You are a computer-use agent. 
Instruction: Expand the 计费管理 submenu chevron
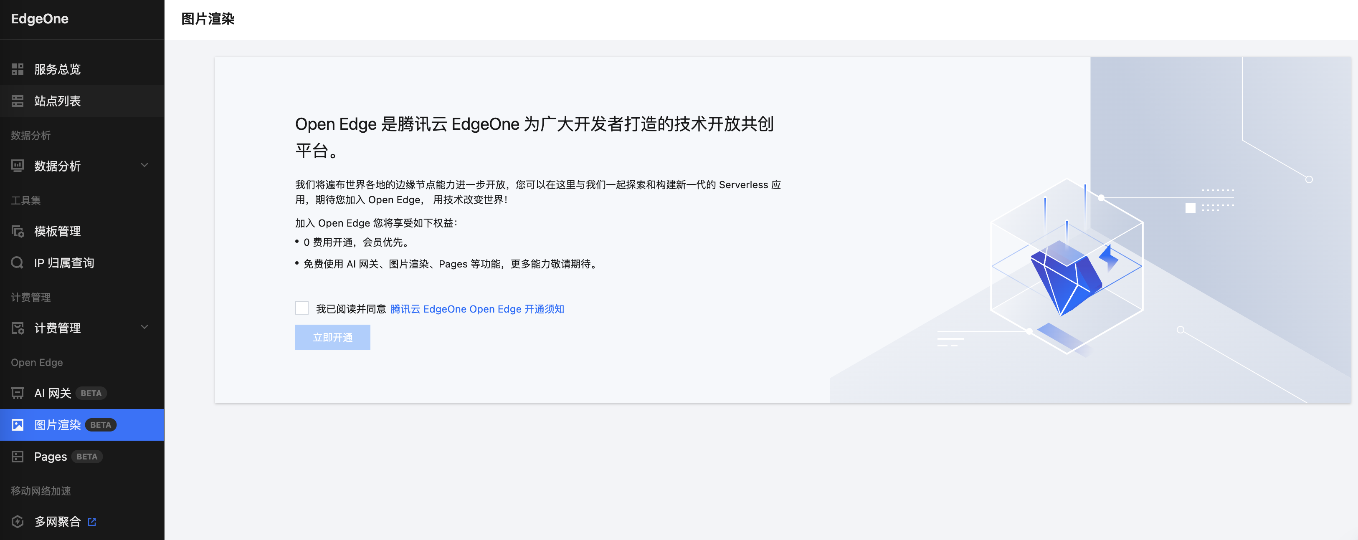pos(144,328)
